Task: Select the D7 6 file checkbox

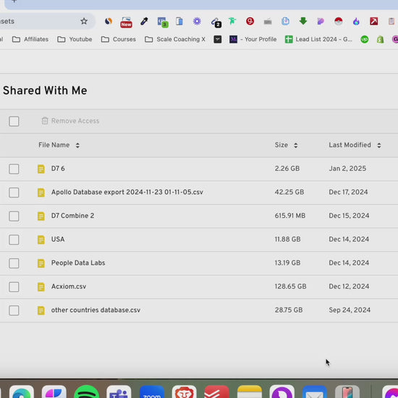Action: pos(14,169)
